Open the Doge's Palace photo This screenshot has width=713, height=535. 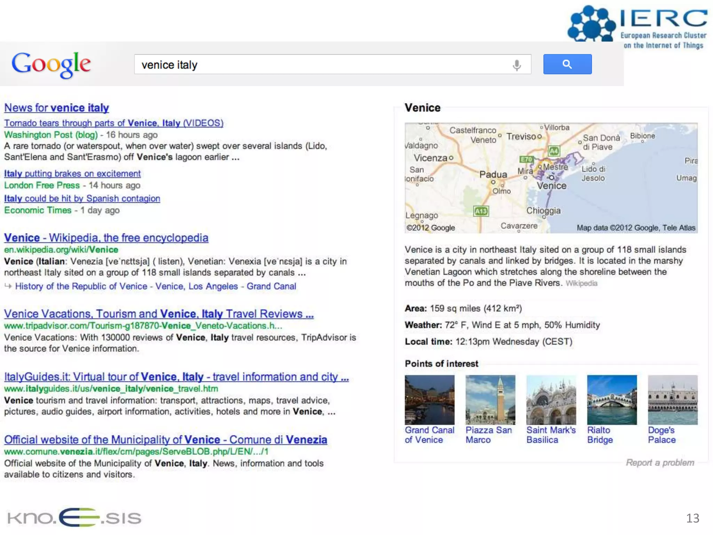(672, 400)
